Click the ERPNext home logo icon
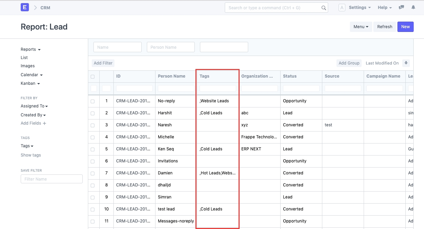This screenshot has height=229, width=424. [x=25, y=7]
